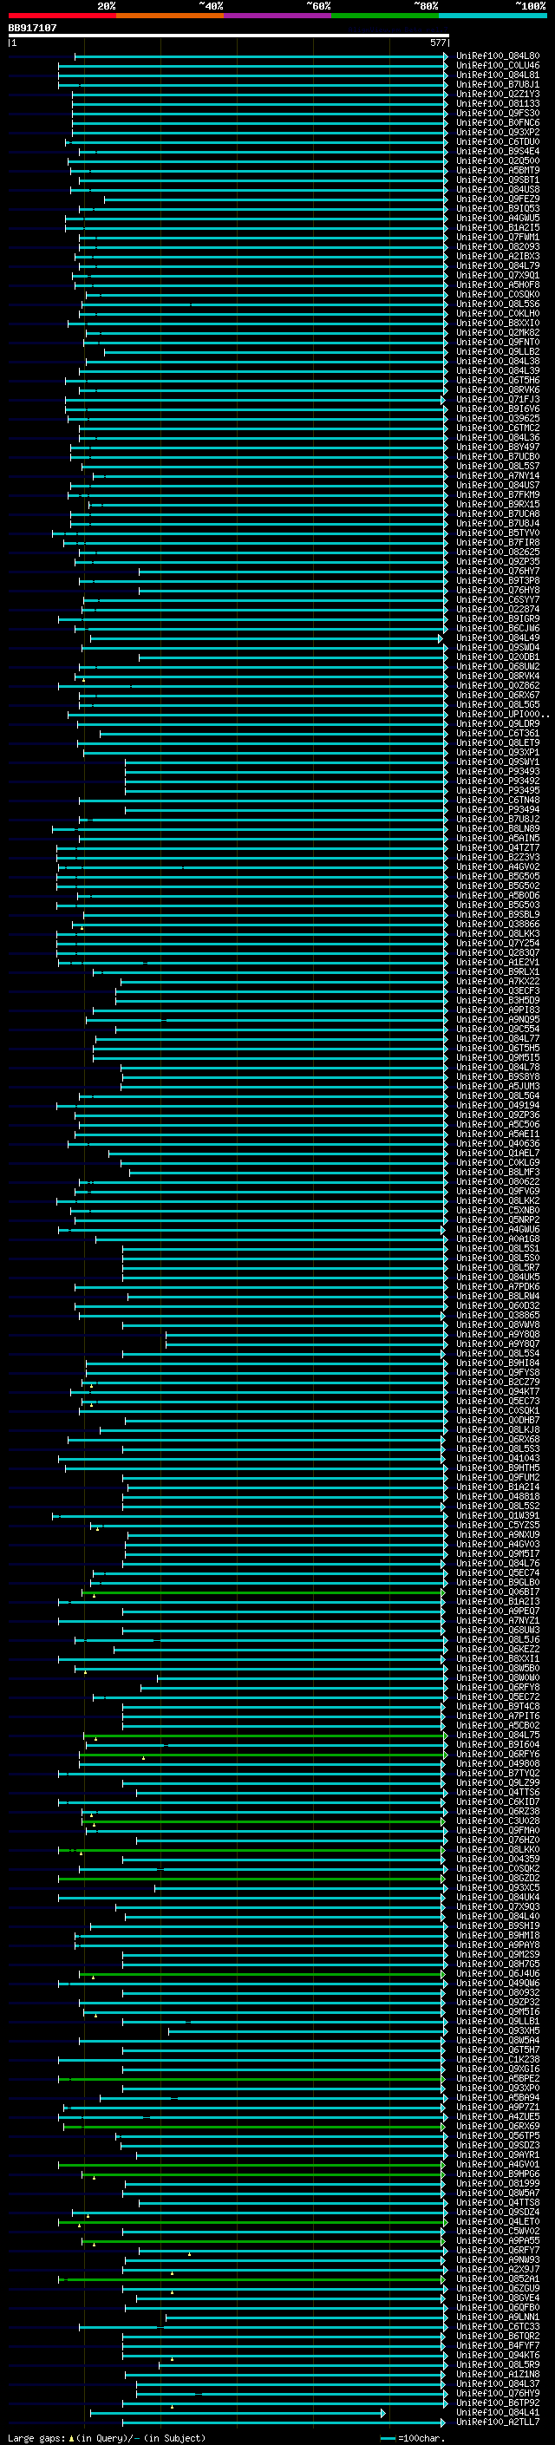Select hit UniRef100_B8Y497
The height and width of the screenshot is (2445, 555).
[x=498, y=447]
